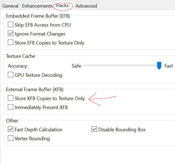Click the Fast label beside the slider
Screen dimensions: 175x166
coord(168,66)
